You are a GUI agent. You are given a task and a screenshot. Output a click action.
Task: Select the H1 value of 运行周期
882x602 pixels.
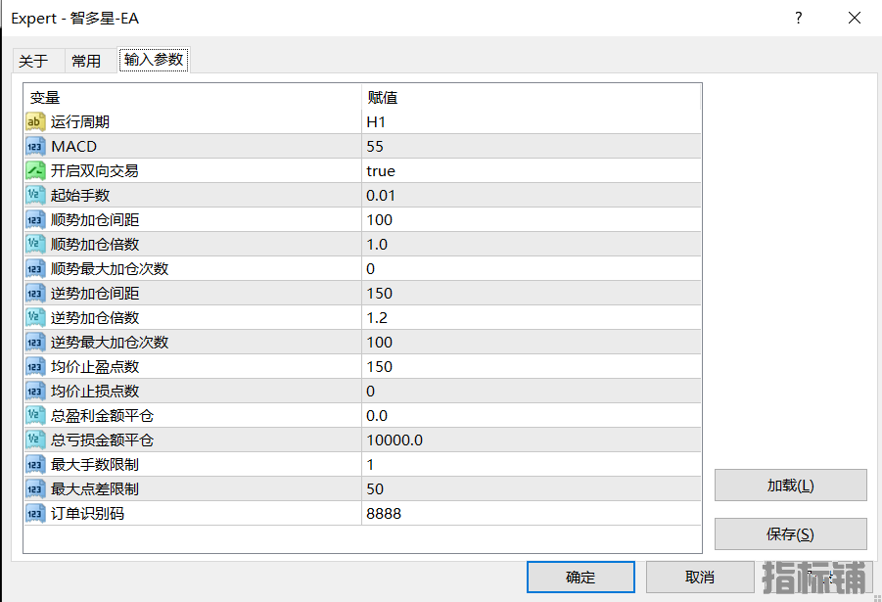point(376,122)
